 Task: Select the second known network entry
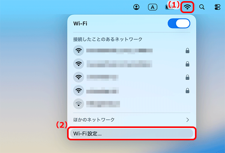(x=132, y=64)
